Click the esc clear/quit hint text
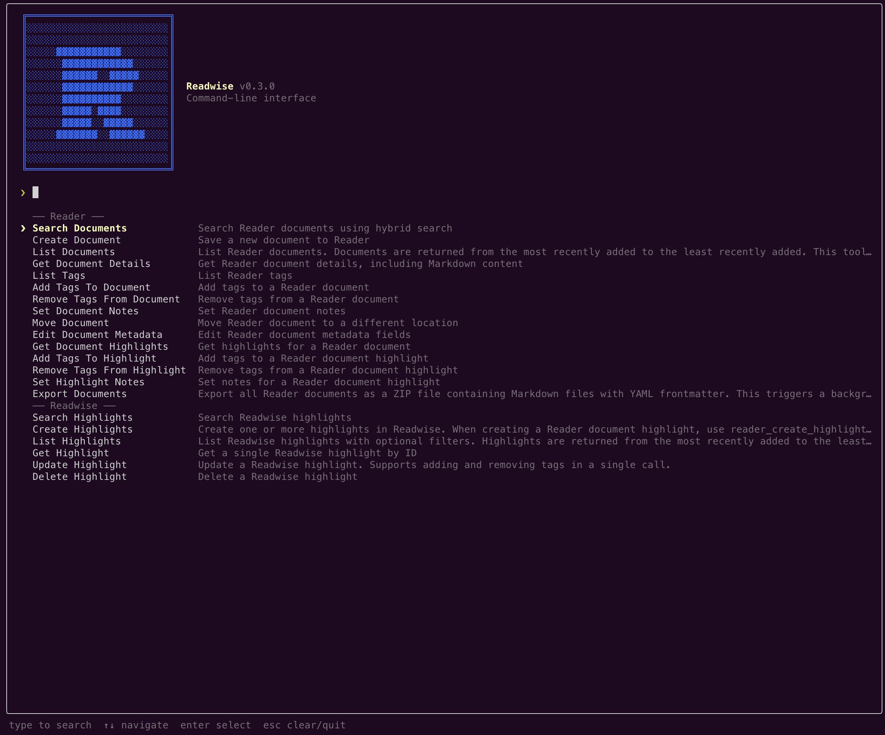Image resolution: width=885 pixels, height=735 pixels. coord(304,725)
